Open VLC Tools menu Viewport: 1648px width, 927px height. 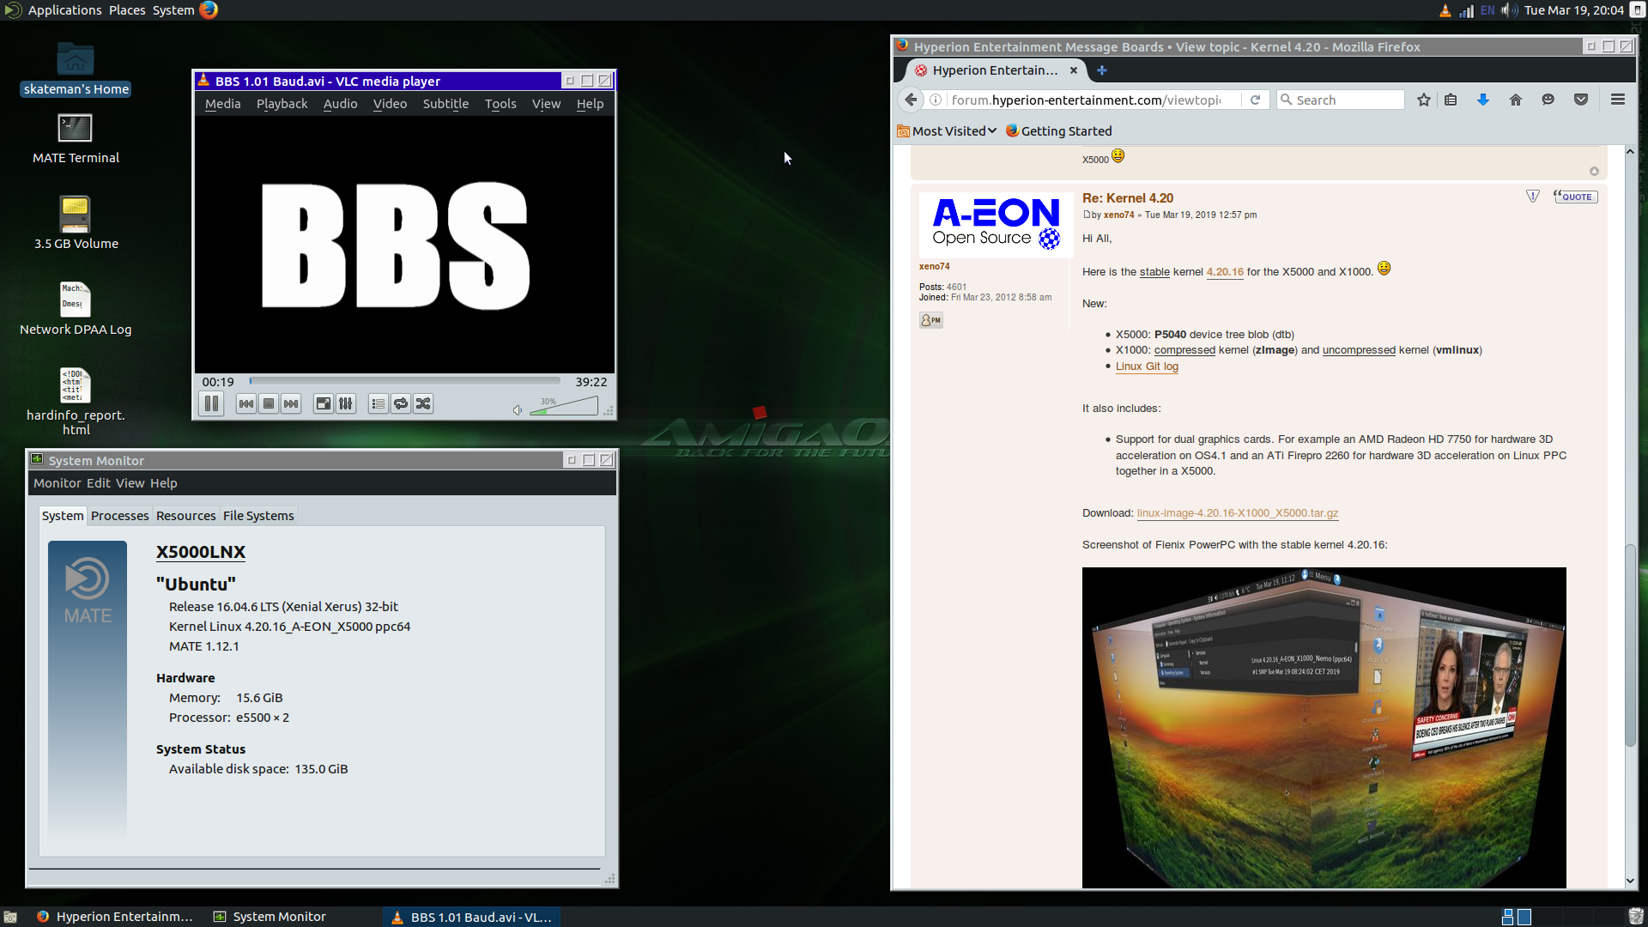500,104
